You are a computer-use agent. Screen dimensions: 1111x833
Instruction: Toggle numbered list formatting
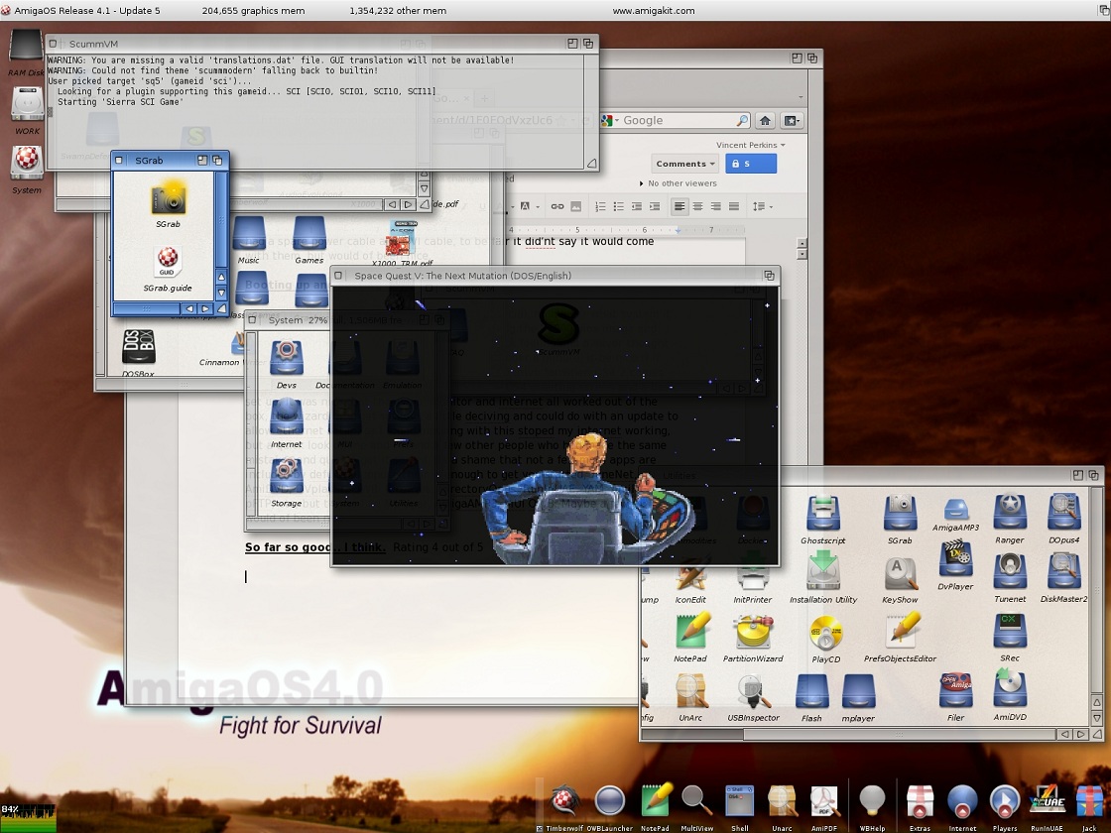click(600, 206)
